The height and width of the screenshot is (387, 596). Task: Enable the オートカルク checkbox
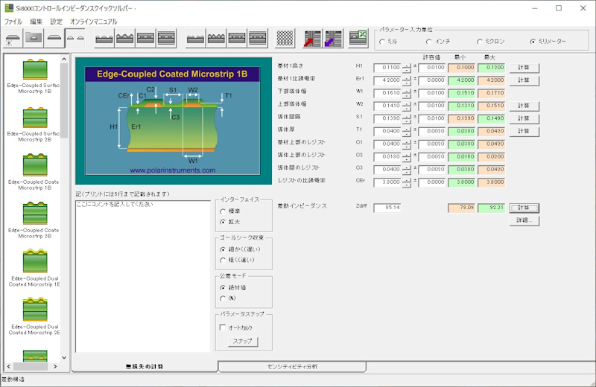point(222,327)
